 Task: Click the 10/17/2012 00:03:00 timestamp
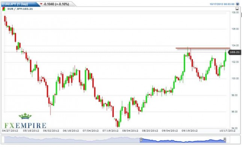coord(222,4)
